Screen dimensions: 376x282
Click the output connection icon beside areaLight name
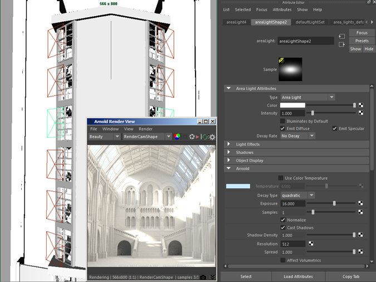tap(341, 45)
